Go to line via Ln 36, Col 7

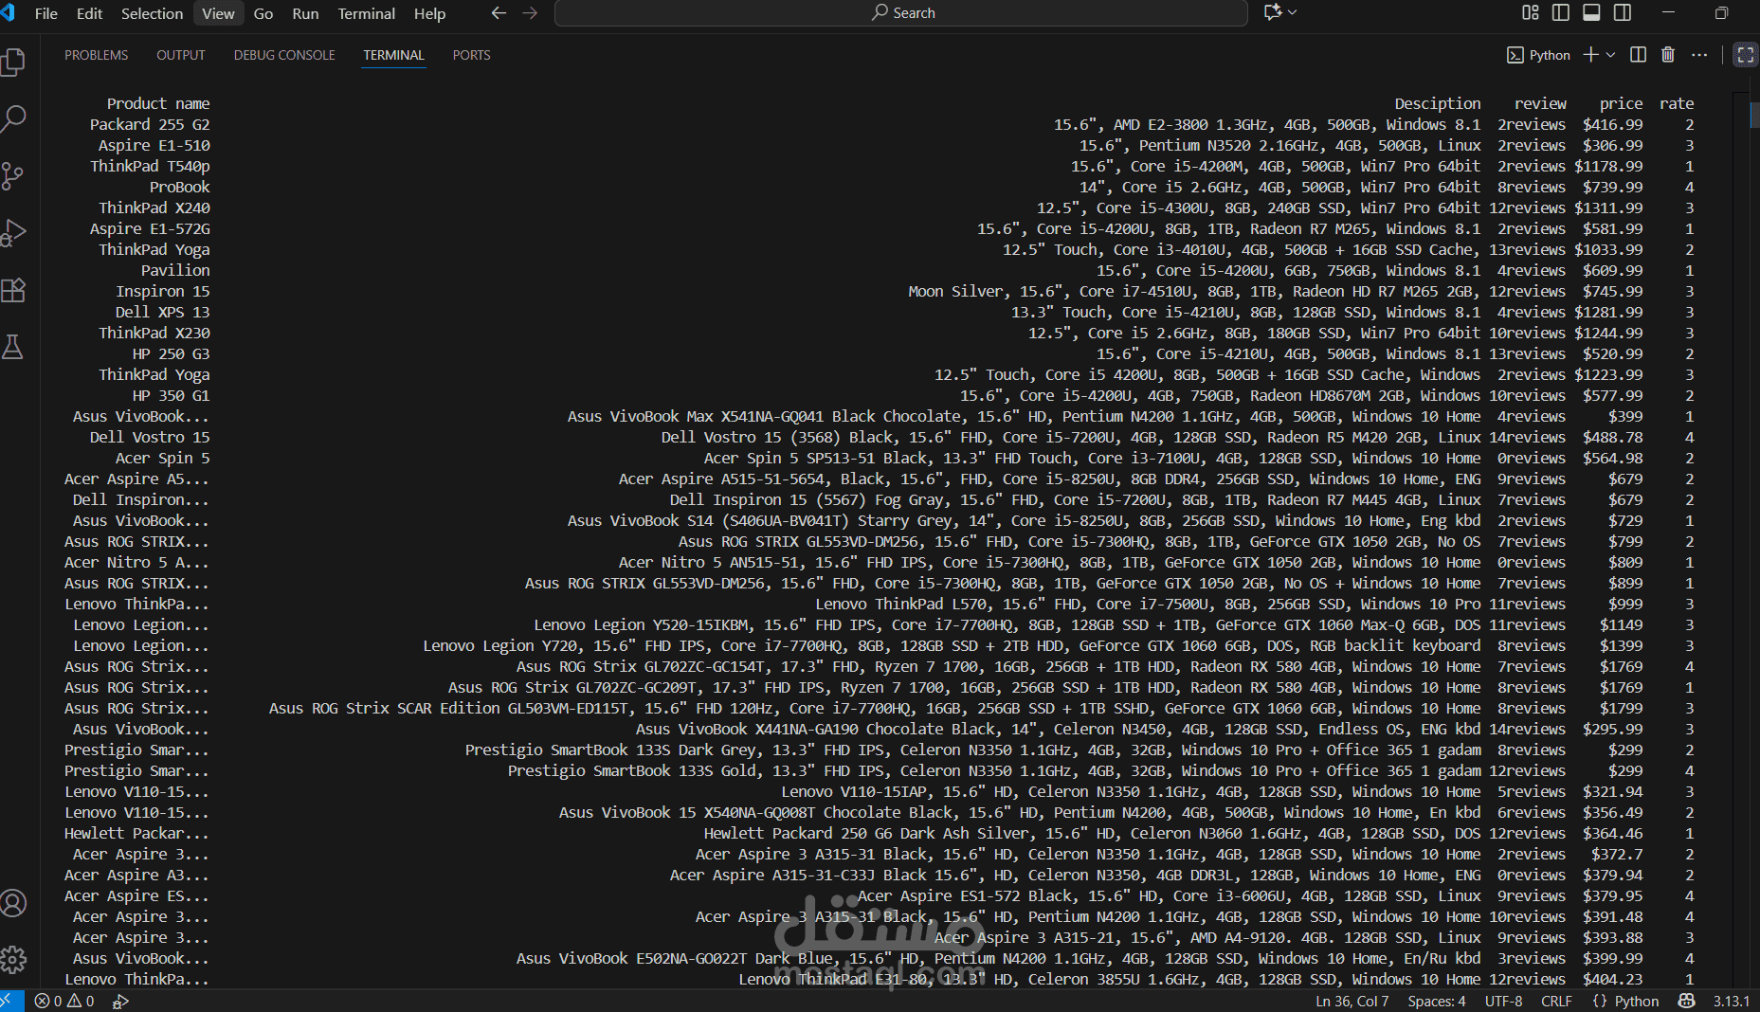coord(1352,1001)
